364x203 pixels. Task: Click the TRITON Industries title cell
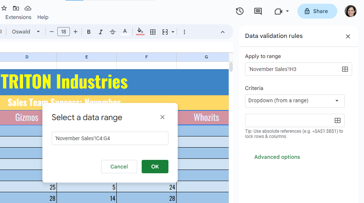[x=114, y=82]
